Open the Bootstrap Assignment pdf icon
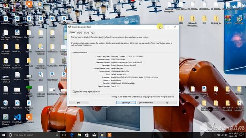This screenshot has height=138, width=246. [x=204, y=91]
